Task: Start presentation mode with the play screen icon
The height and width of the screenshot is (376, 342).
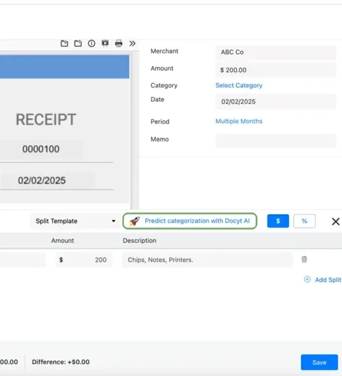Action: coord(105,43)
